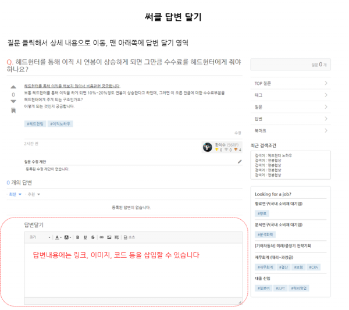This screenshot has width=349, height=310.
Task: Click the pencil icon for edit suggestions
Action: (239, 162)
